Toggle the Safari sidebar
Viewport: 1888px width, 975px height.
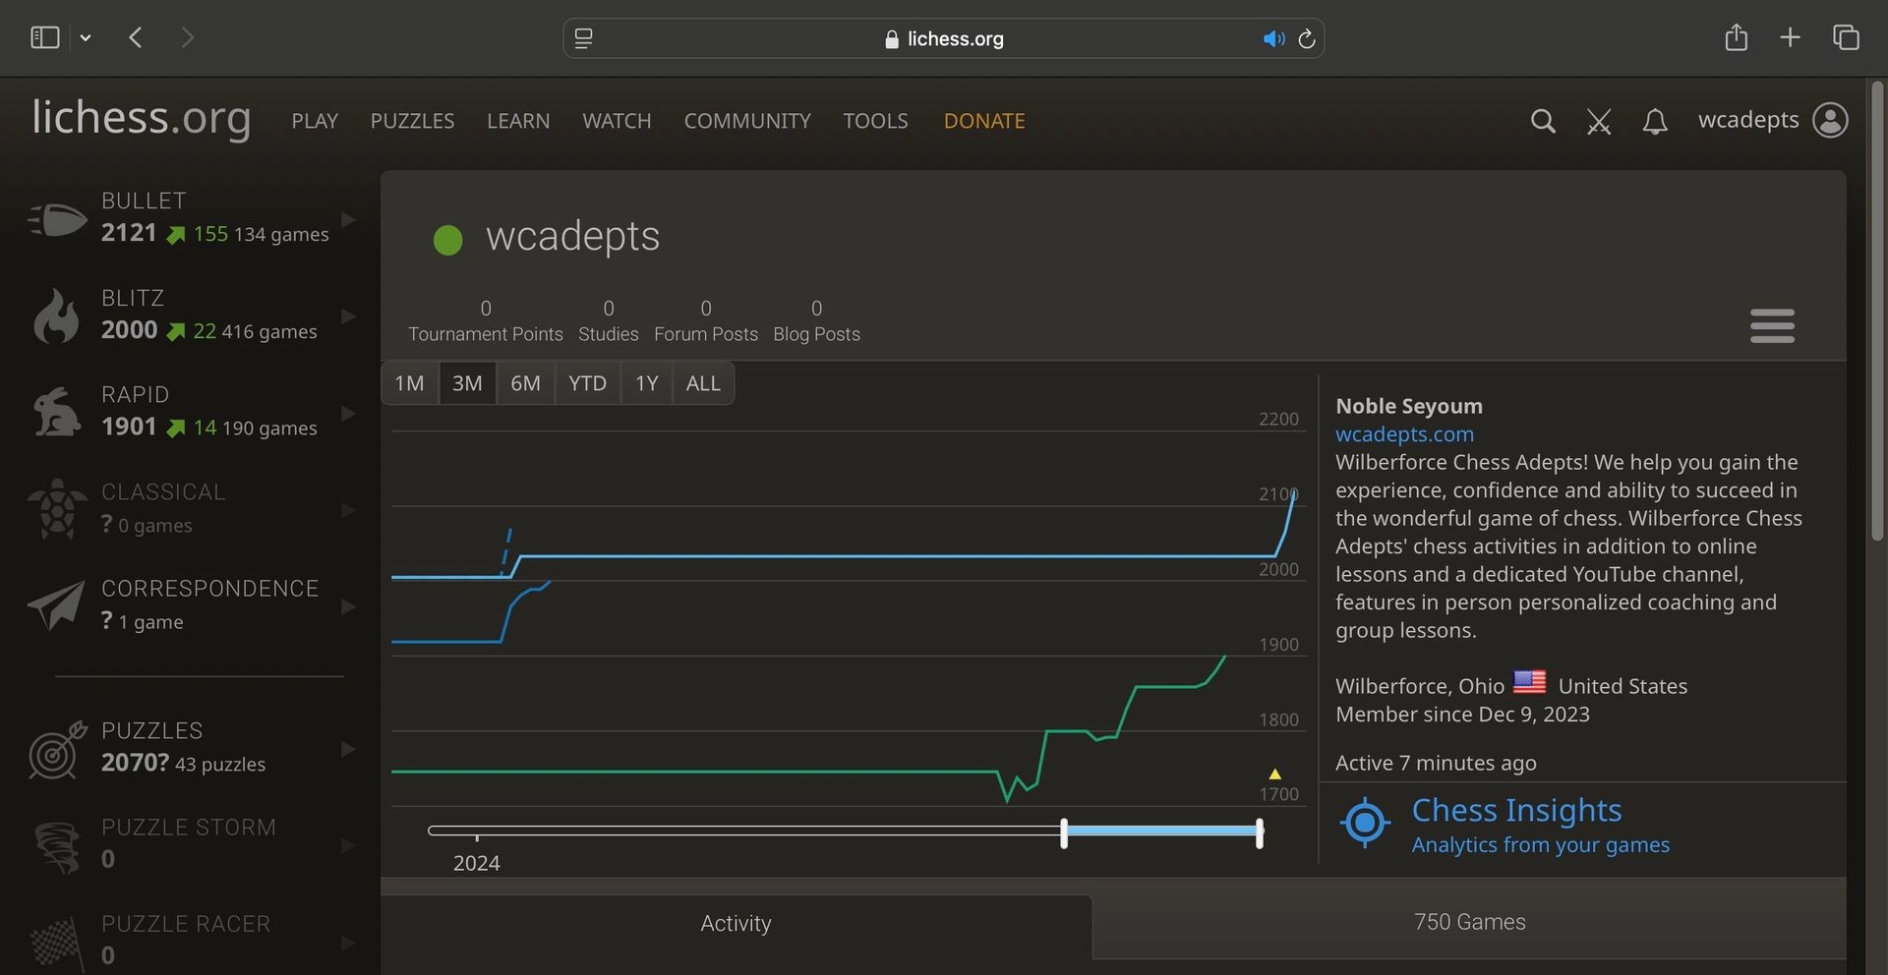[45, 37]
